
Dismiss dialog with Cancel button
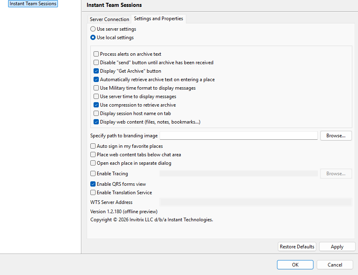(x=335, y=265)
